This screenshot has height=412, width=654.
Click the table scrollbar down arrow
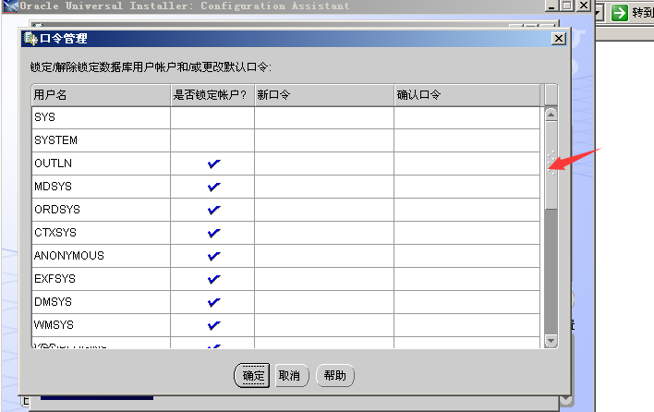(x=551, y=341)
